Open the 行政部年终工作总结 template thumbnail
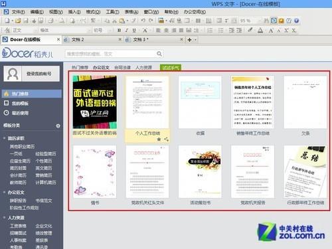This screenshot has width=332, height=249. (305, 171)
